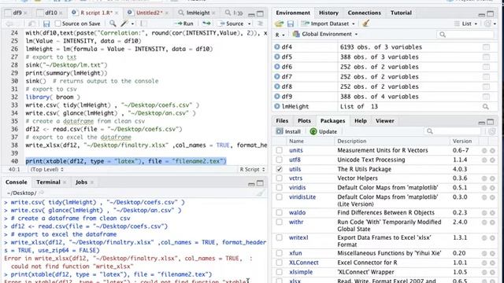Load the waldo package checkbox
The width and height of the screenshot is (504, 283).
[x=279, y=212]
